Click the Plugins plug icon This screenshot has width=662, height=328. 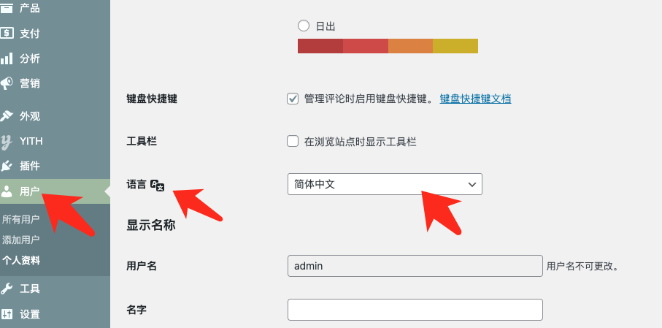[x=7, y=166]
